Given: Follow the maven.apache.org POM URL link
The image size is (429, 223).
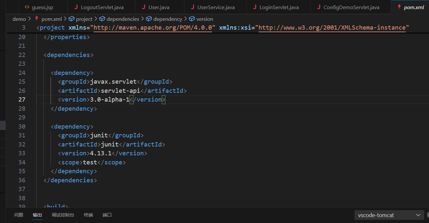Looking at the screenshot, I should click(x=153, y=28).
